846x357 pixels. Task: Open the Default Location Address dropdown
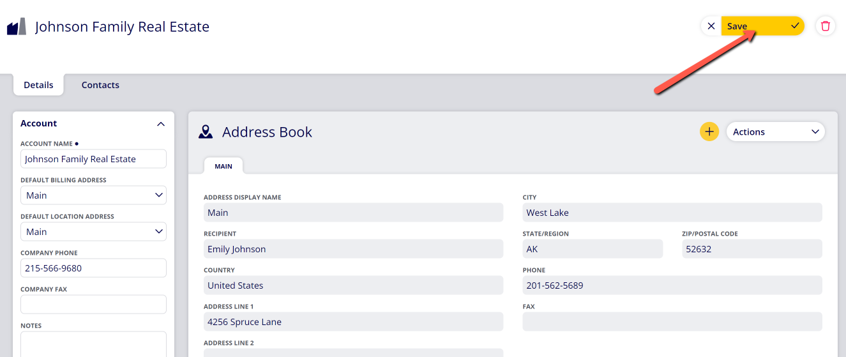coord(93,232)
